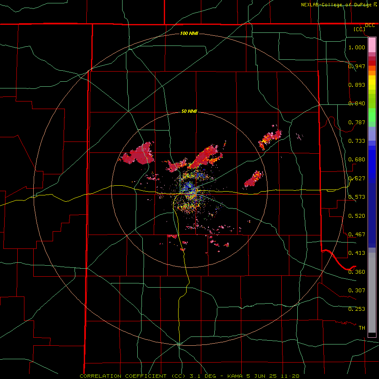Viewport: 379px width, 379px height.
Task: Select the 0.627 legend value
Action: pyautogui.click(x=357, y=179)
